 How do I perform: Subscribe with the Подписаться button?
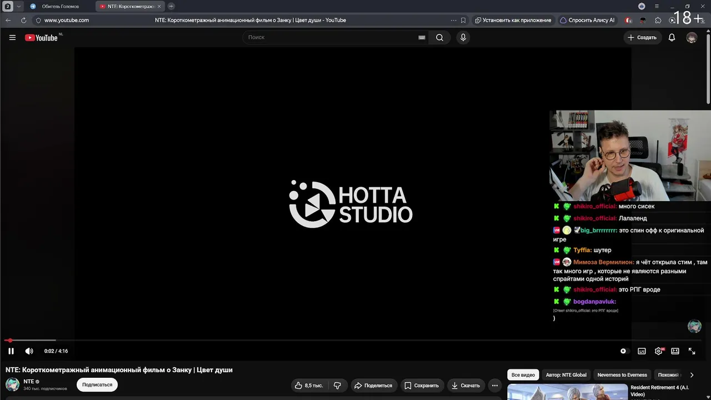click(x=97, y=384)
